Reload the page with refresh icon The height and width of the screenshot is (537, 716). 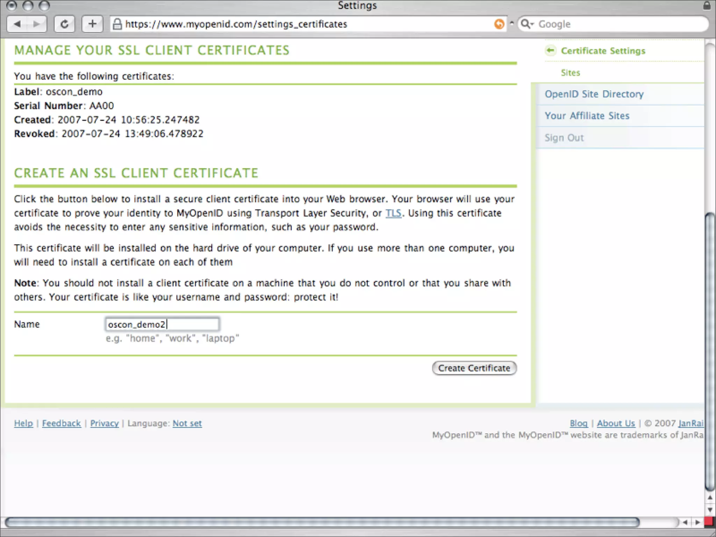(64, 24)
